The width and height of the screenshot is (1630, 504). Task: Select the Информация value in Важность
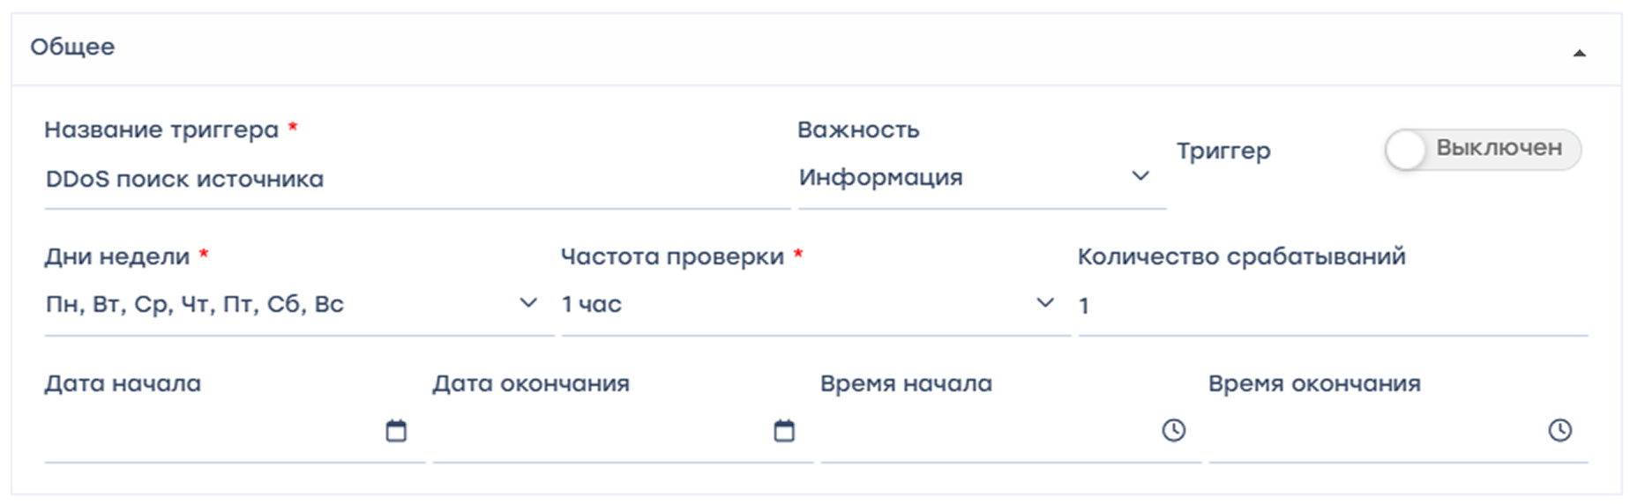click(x=880, y=178)
